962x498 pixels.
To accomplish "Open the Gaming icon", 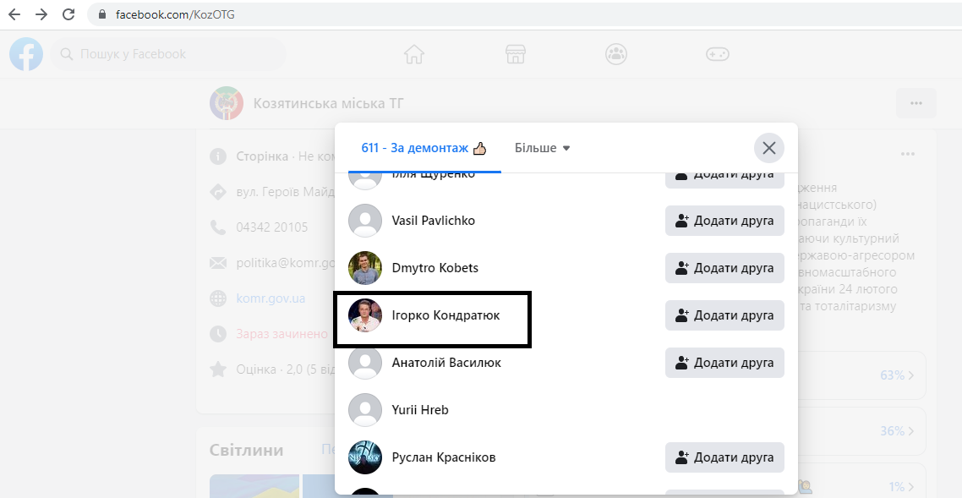I will 717,54.
